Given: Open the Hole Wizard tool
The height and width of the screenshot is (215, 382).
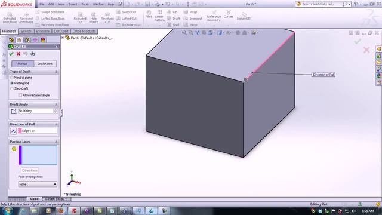Looking at the screenshot, I should [x=94, y=18].
